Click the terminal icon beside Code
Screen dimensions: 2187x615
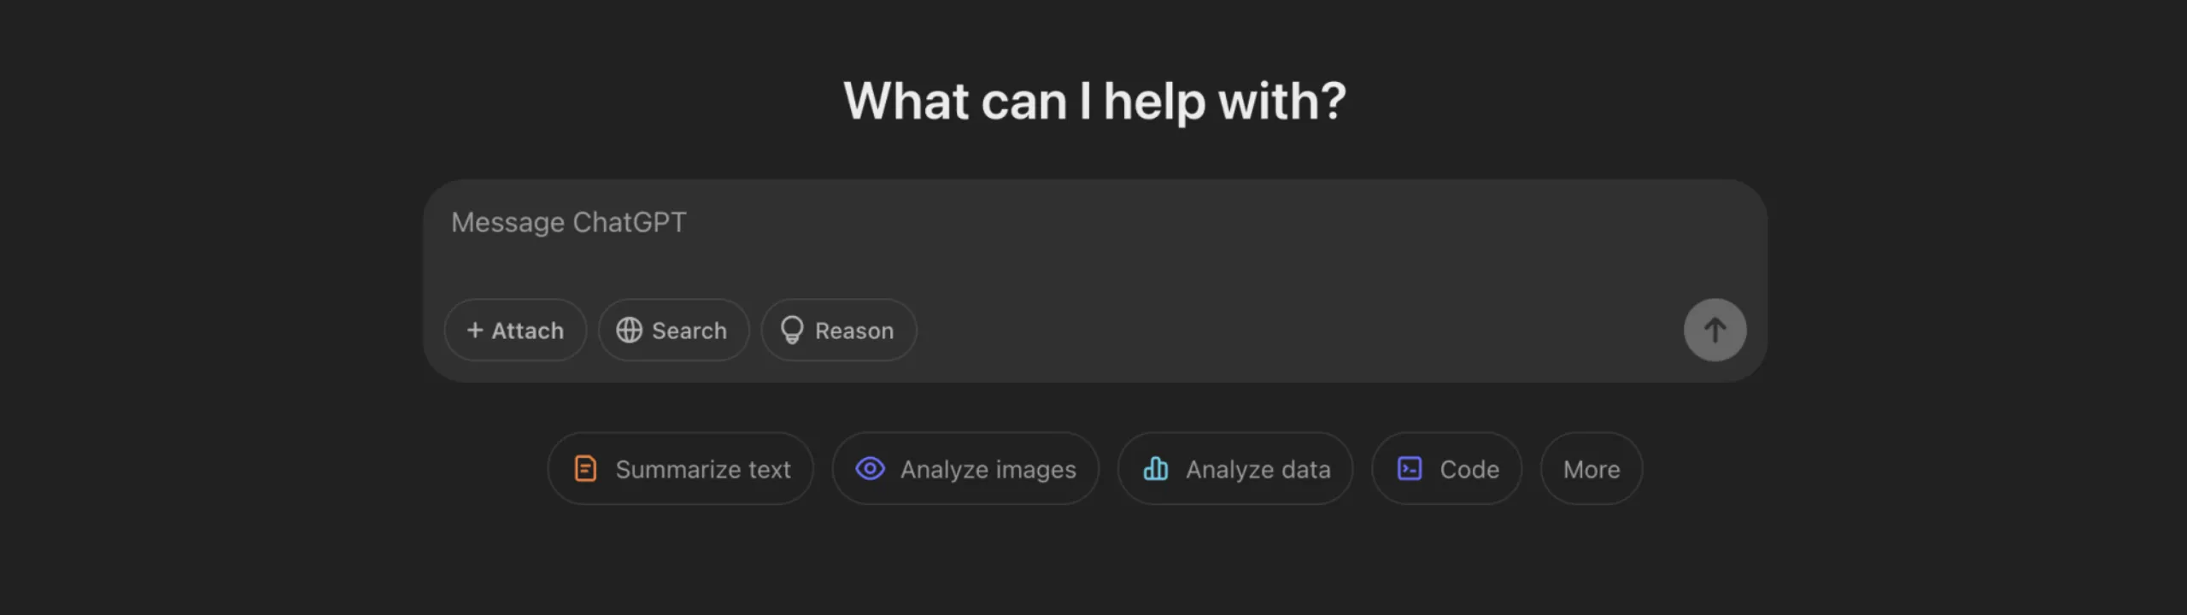(x=1410, y=469)
